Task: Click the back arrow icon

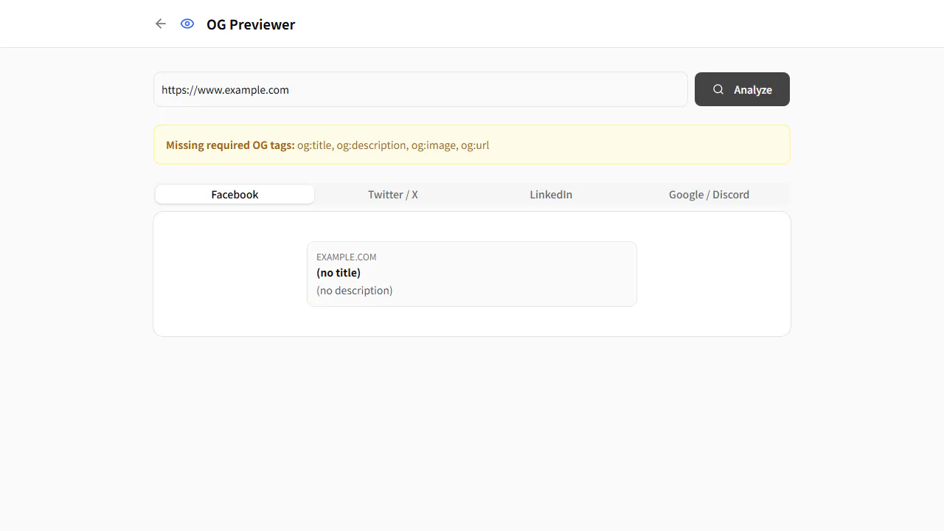Action: coord(161,24)
